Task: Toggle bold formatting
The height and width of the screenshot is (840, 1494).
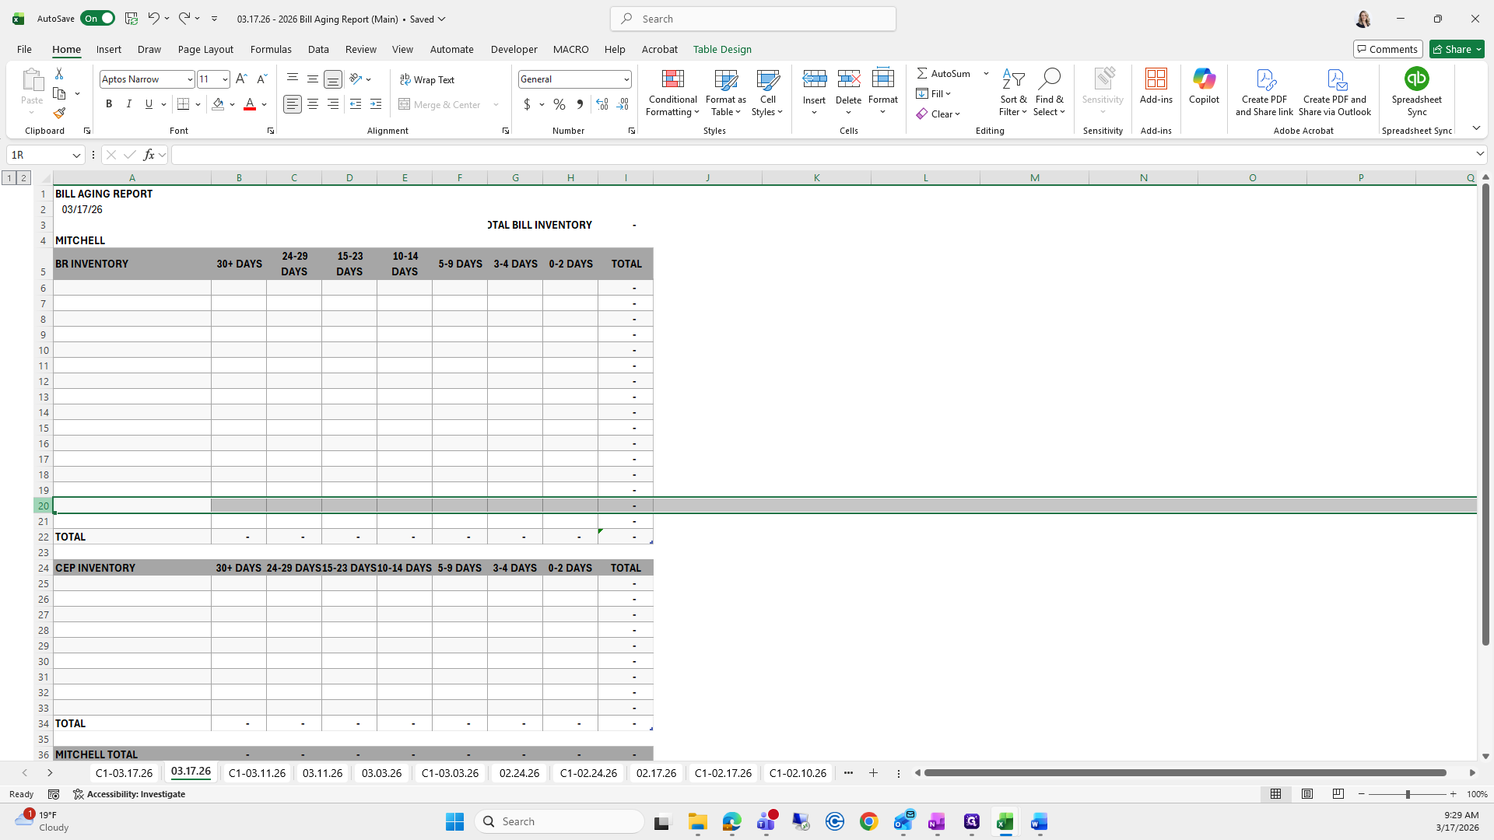Action: pos(109,104)
